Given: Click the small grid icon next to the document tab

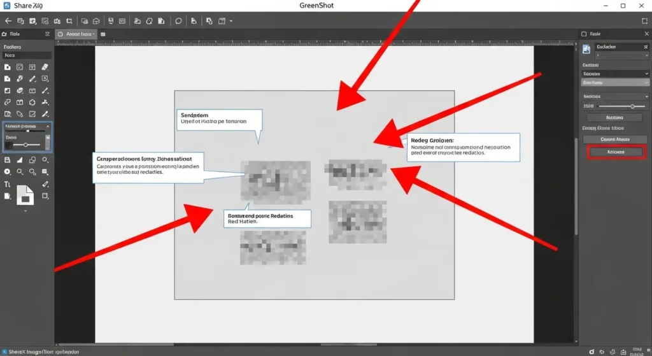Looking at the screenshot, I should [103, 34].
